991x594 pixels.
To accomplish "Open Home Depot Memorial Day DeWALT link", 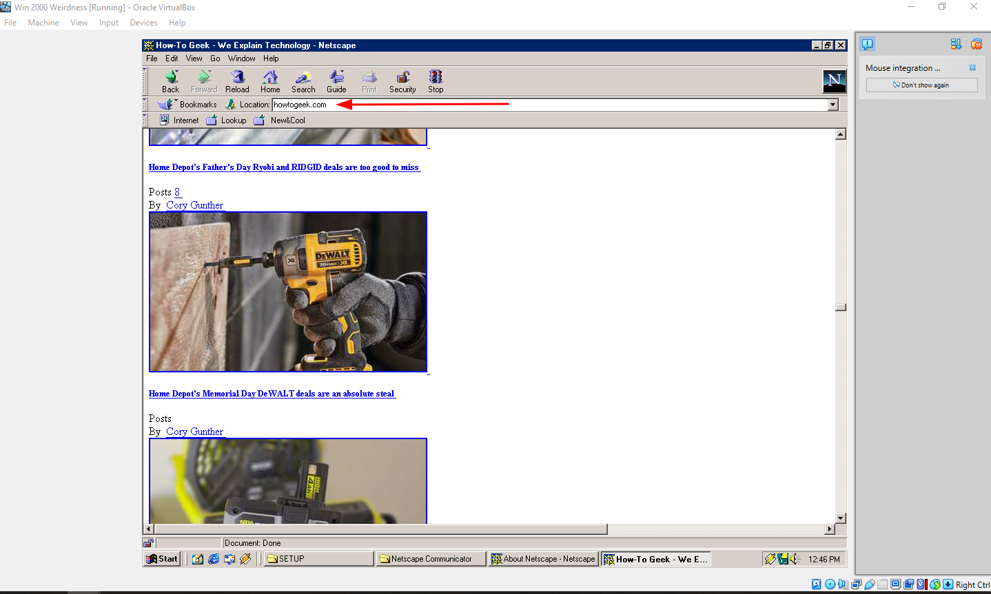I will 272,394.
